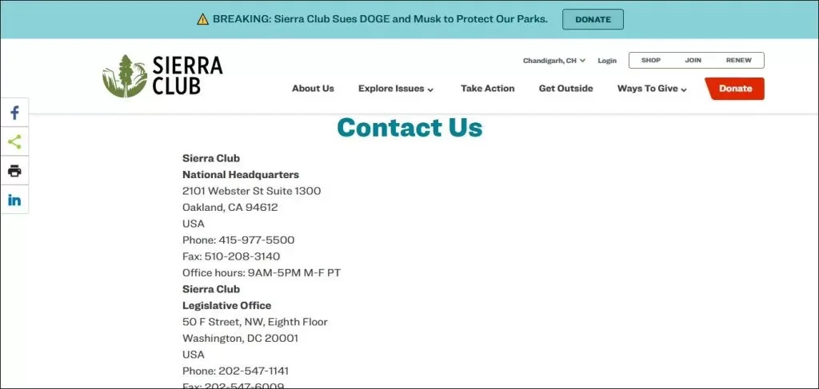
Task: Share page on LinkedIn icon
Action: [x=14, y=200]
